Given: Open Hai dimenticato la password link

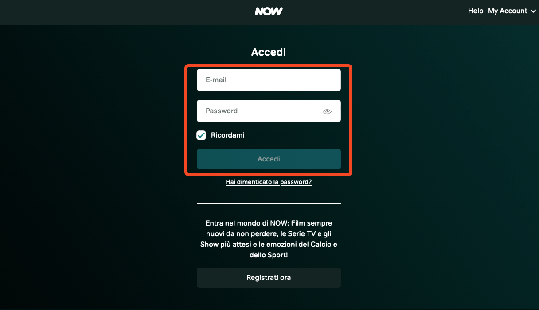Looking at the screenshot, I should [269, 182].
